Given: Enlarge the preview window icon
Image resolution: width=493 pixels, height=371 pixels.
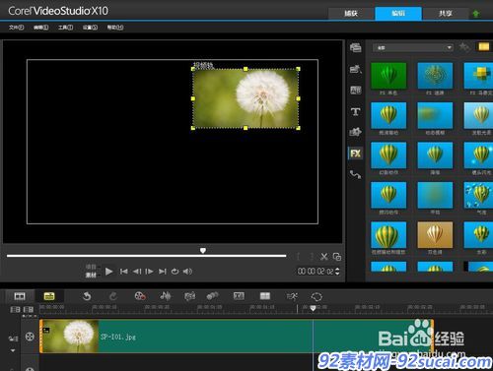Looking at the screenshot, I should point(337,257).
